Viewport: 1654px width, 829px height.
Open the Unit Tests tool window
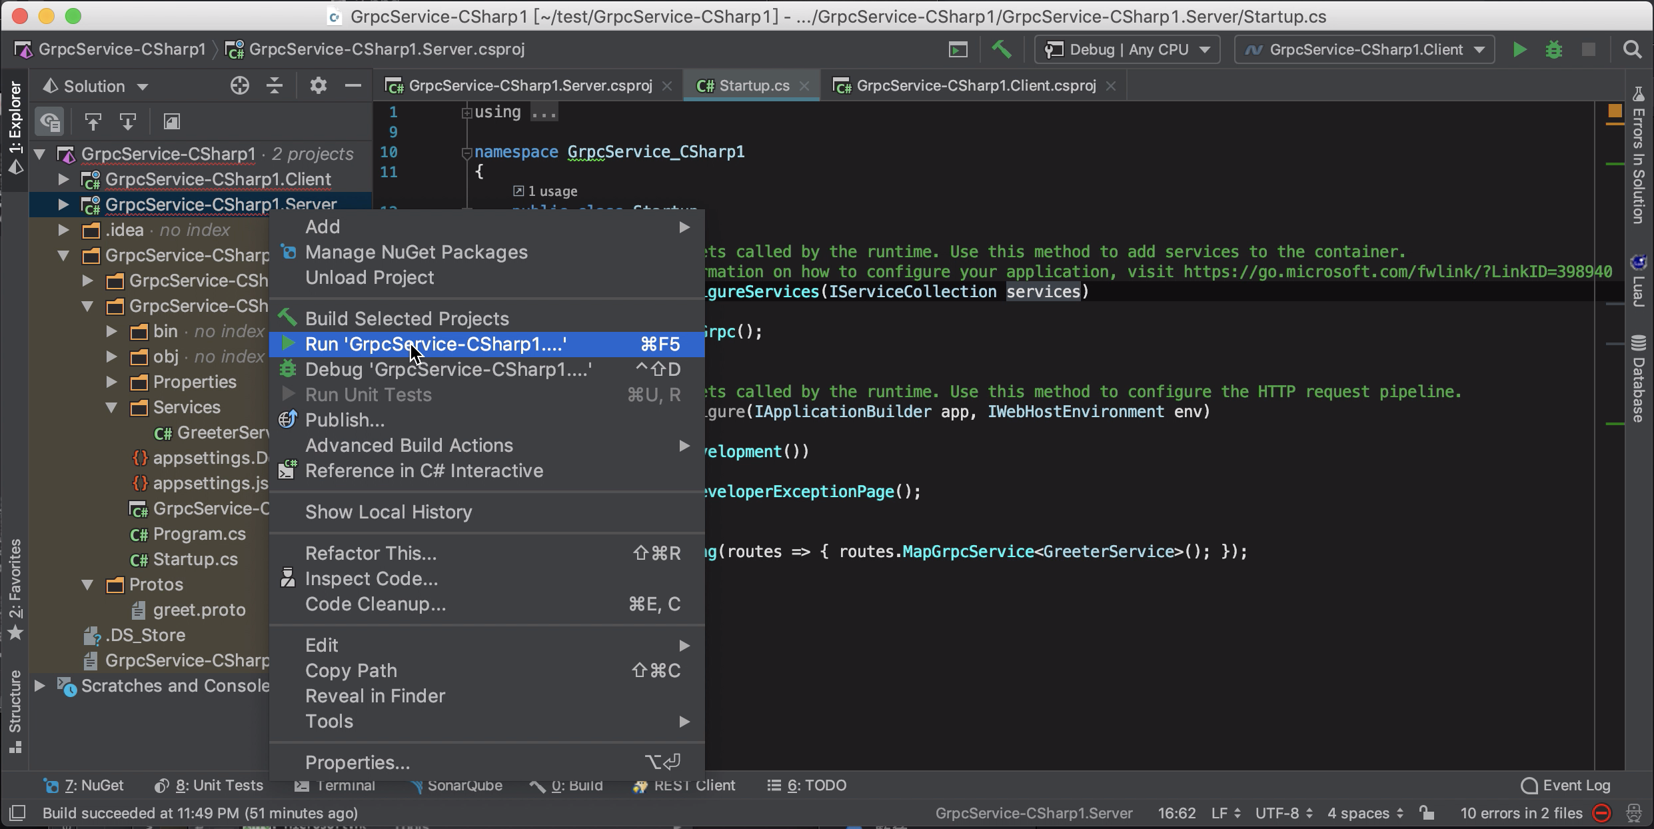pos(209,786)
